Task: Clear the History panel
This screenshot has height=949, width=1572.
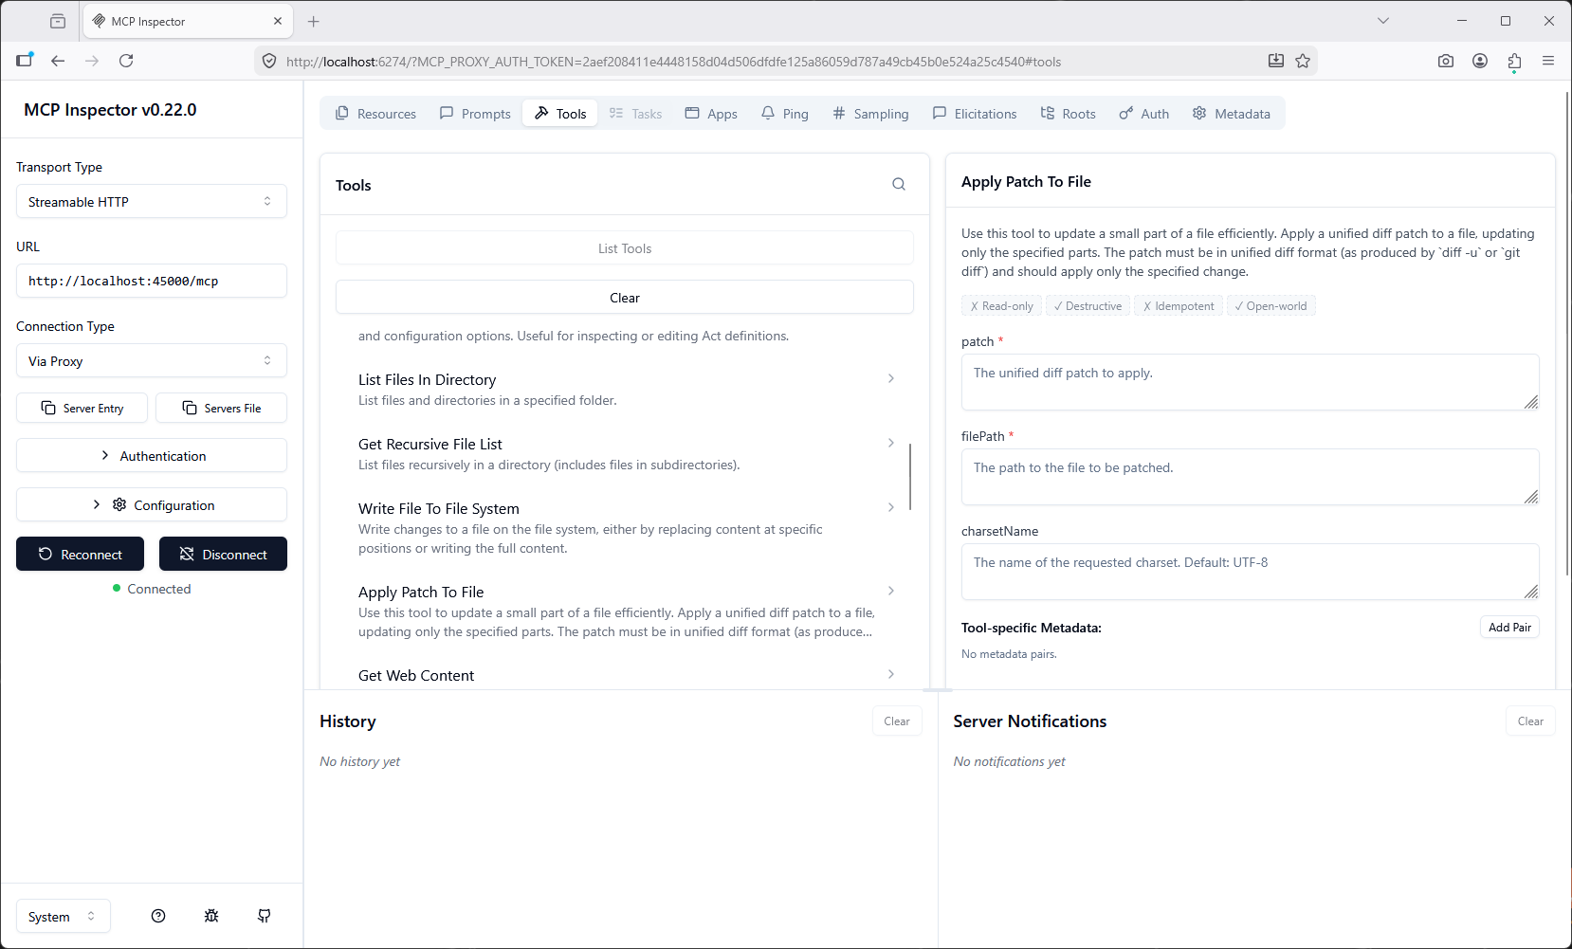Action: point(897,721)
